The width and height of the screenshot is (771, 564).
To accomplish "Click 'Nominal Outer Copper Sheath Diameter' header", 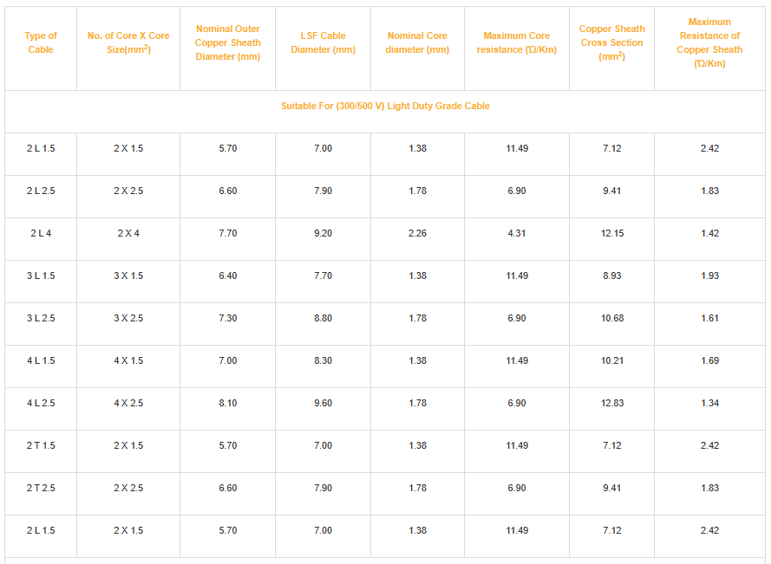I will 228,42.
